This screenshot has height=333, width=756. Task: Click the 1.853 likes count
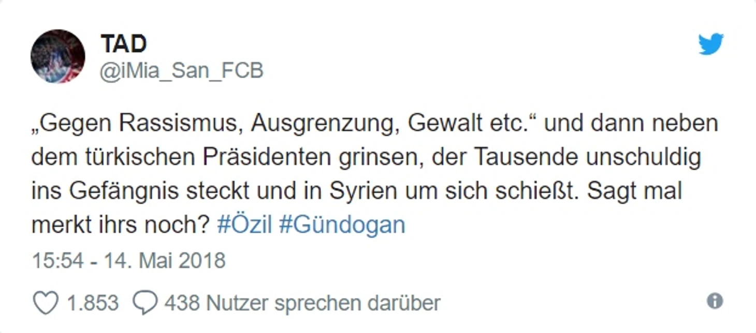point(93,303)
